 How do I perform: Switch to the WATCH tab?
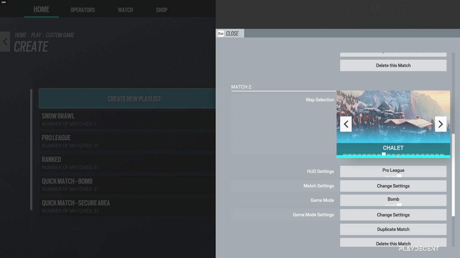coord(125,10)
